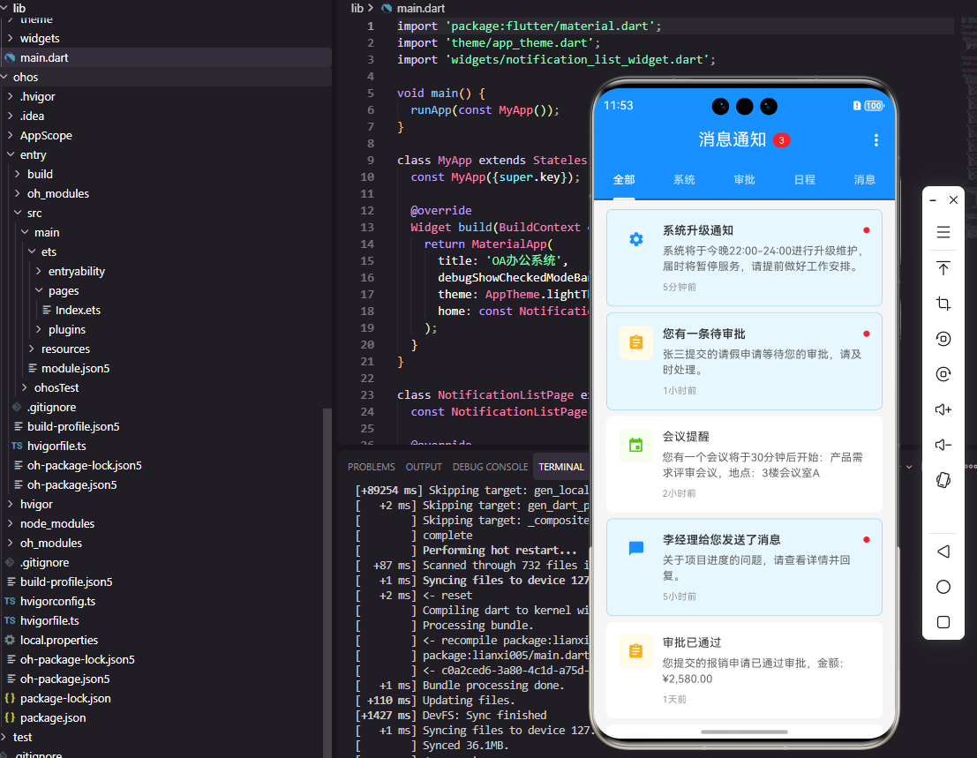Select the 日程 tab
Screen dimensions: 977x758
point(804,179)
